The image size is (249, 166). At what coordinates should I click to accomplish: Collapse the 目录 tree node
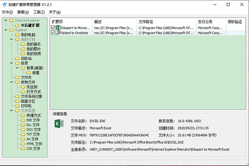(x=12, y=63)
